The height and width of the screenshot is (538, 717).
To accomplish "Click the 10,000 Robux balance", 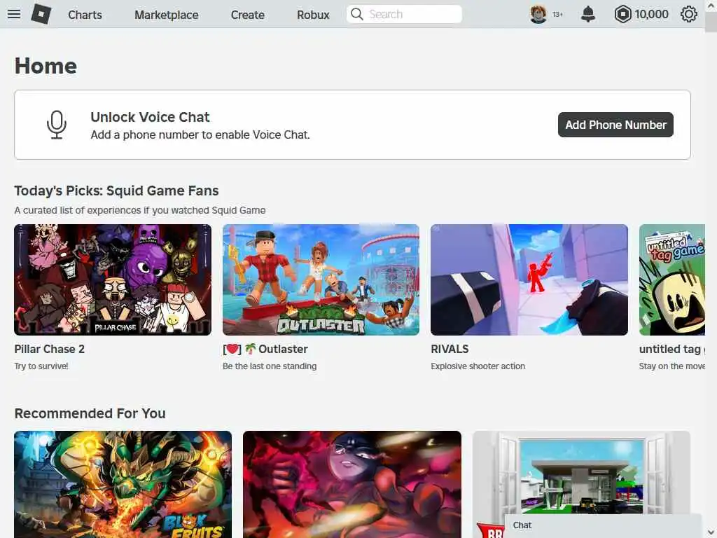I will pyautogui.click(x=652, y=14).
